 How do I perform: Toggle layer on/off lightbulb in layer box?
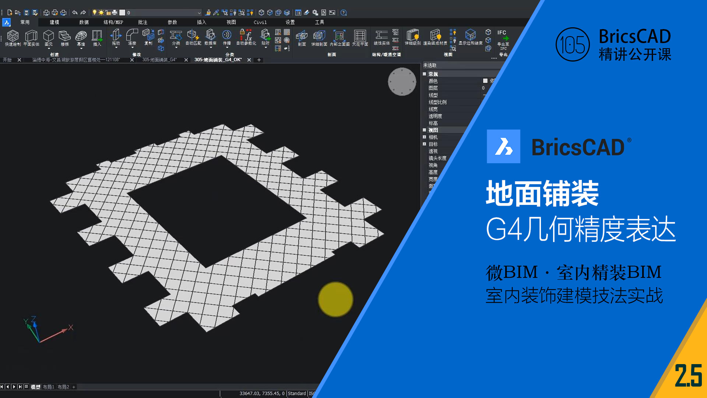[x=95, y=13]
